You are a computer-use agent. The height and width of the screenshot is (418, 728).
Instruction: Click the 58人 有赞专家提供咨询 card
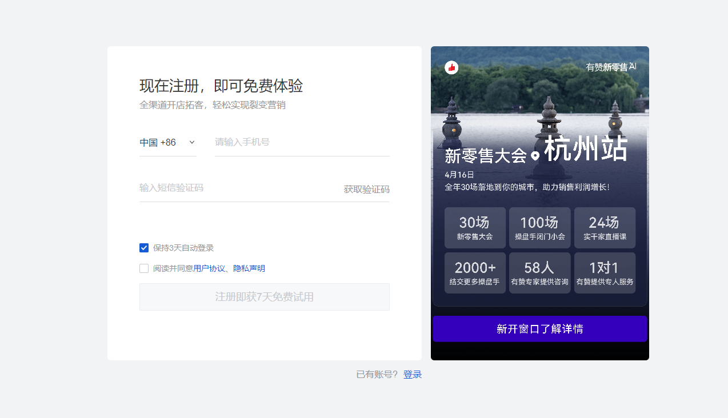tap(540, 273)
